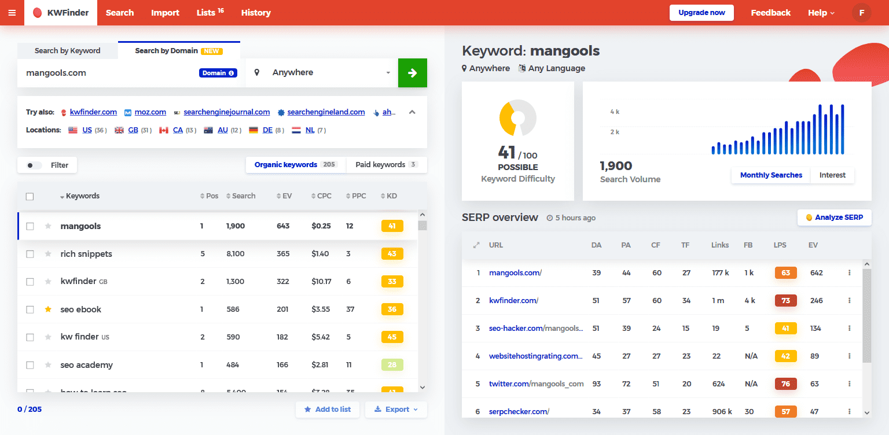
Task: Click the Keyword Difficulty gauge
Action: point(517,117)
